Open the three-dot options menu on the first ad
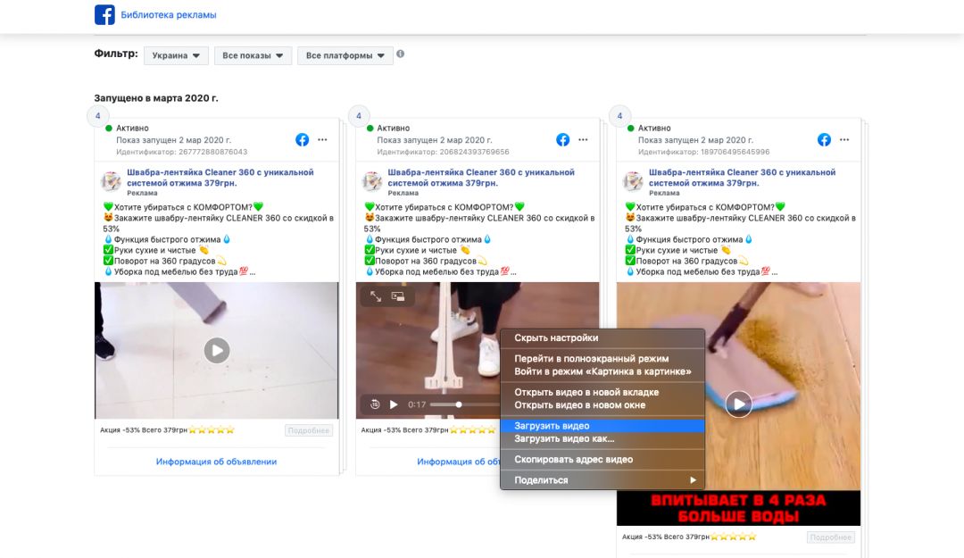 click(x=324, y=139)
